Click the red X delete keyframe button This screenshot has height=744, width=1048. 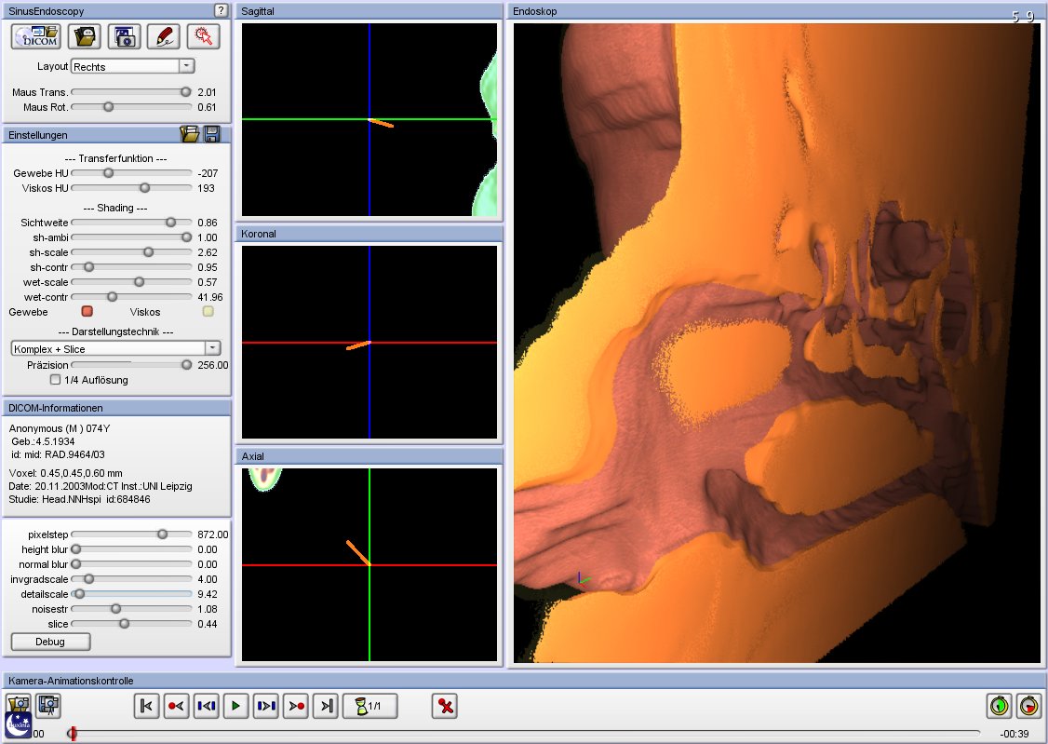pyautogui.click(x=445, y=706)
